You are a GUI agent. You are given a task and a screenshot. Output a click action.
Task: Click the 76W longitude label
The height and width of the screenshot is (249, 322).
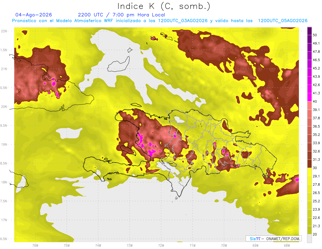[x=35, y=245]
